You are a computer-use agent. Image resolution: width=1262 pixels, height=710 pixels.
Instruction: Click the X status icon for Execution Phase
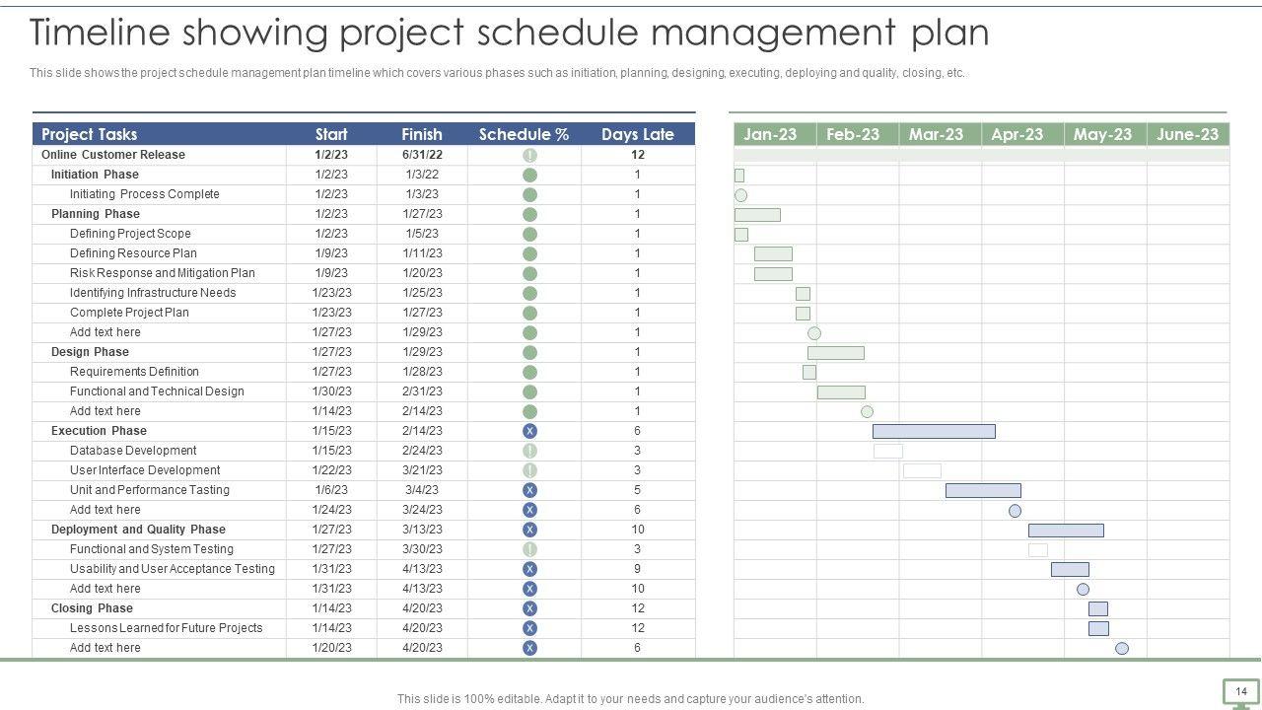coord(529,431)
